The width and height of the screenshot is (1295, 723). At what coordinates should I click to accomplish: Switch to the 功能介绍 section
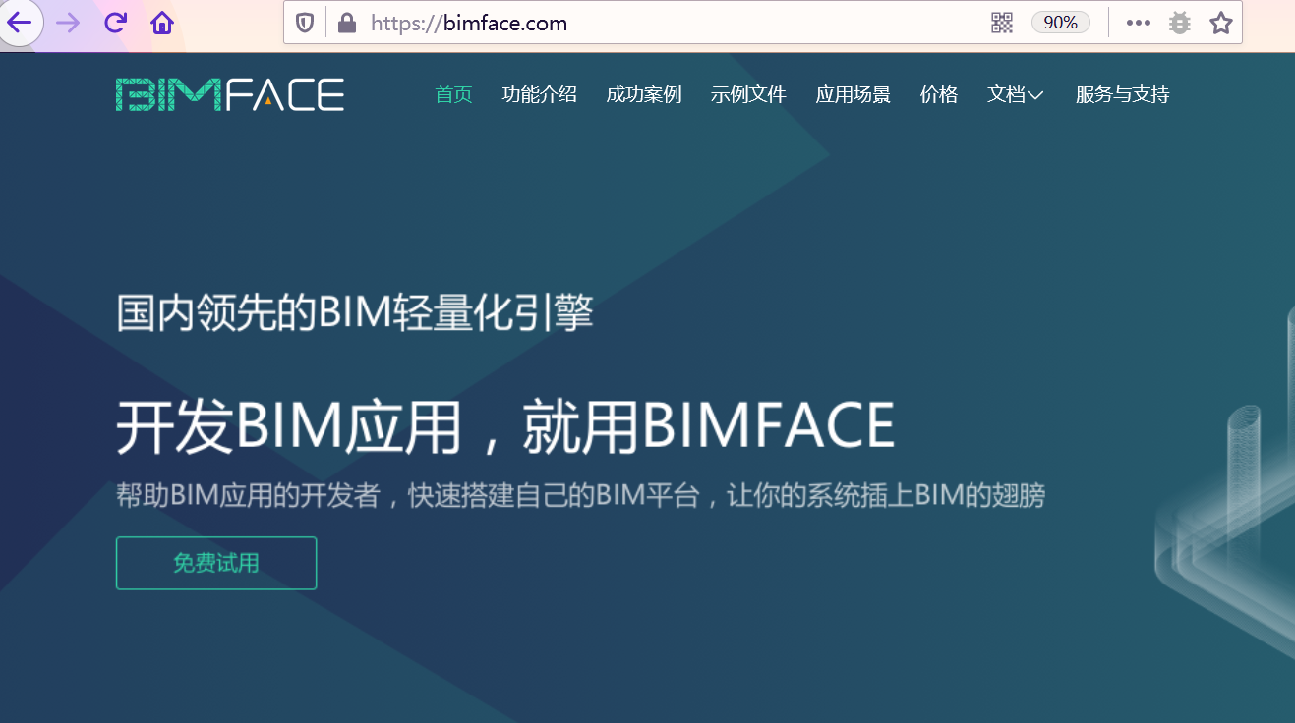coord(540,94)
